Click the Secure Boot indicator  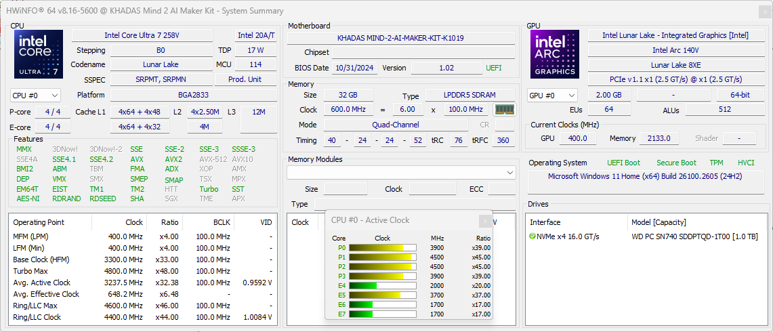click(x=676, y=163)
